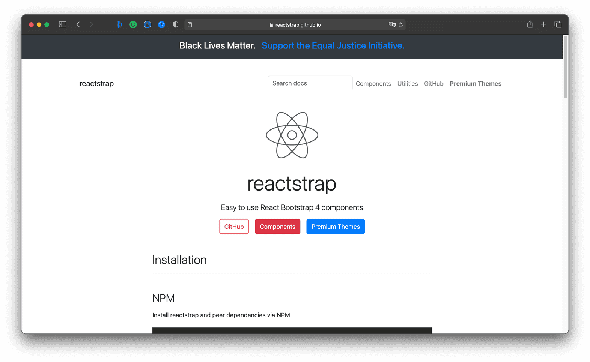Open the blue globe extension icon
This screenshot has height=362, width=590.
(161, 24)
